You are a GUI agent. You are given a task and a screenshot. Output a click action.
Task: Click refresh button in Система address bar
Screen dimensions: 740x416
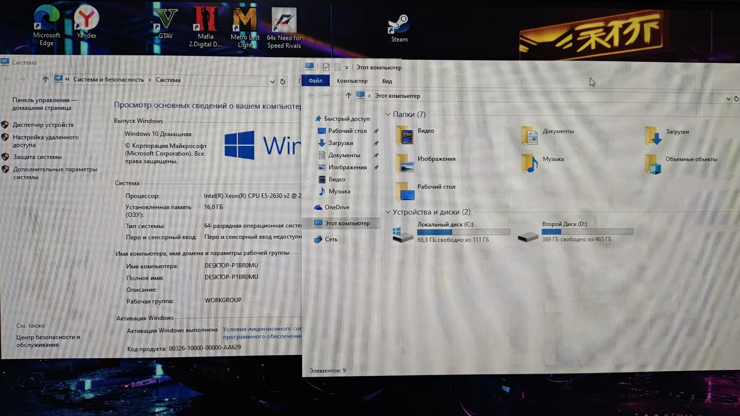(283, 81)
